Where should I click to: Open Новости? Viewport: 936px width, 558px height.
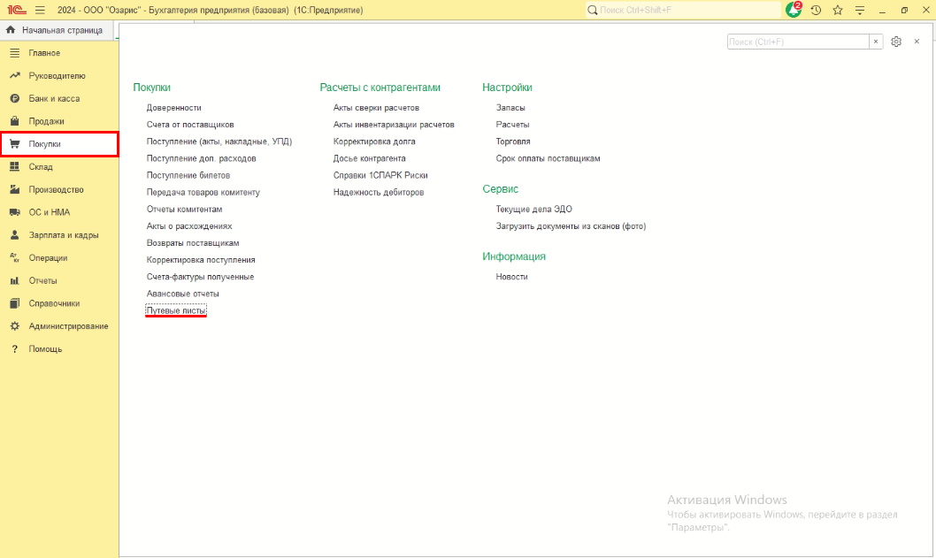click(511, 277)
